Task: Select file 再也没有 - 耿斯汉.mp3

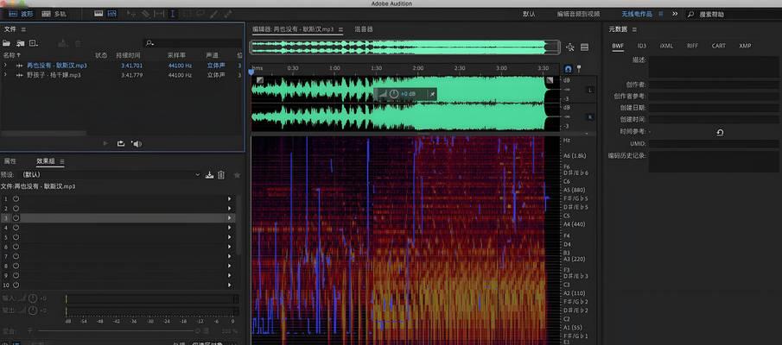Action: pos(57,66)
